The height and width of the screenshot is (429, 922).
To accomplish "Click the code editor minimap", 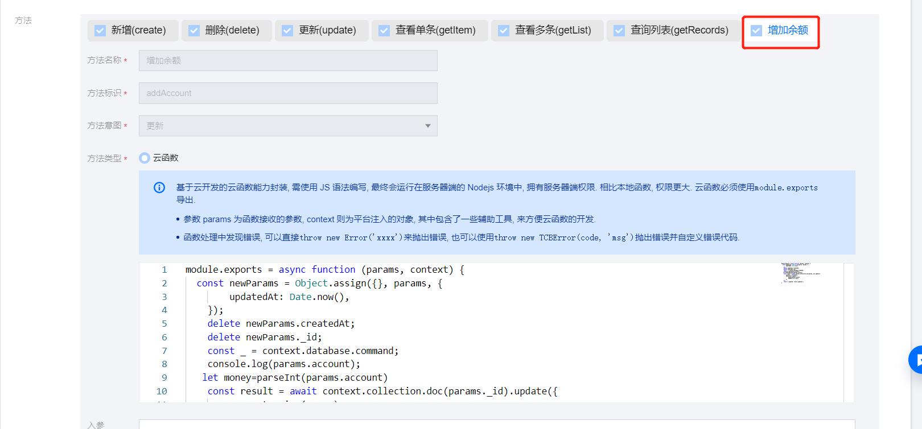I will point(801,273).
